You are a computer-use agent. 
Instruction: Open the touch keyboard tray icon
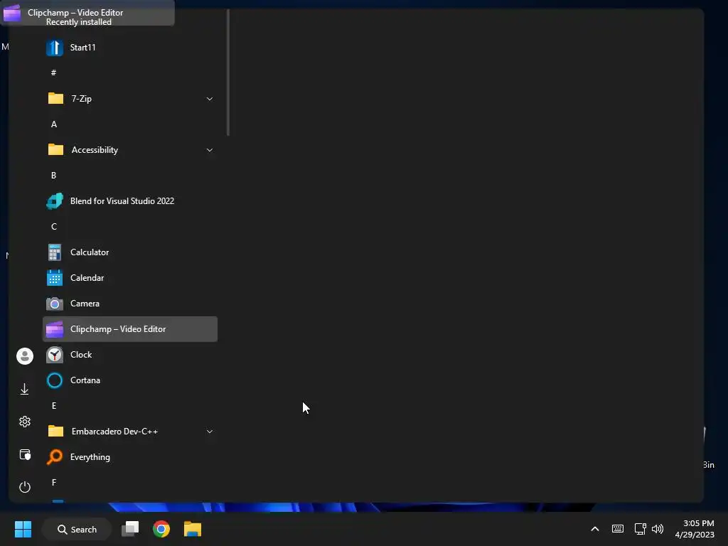(618, 529)
